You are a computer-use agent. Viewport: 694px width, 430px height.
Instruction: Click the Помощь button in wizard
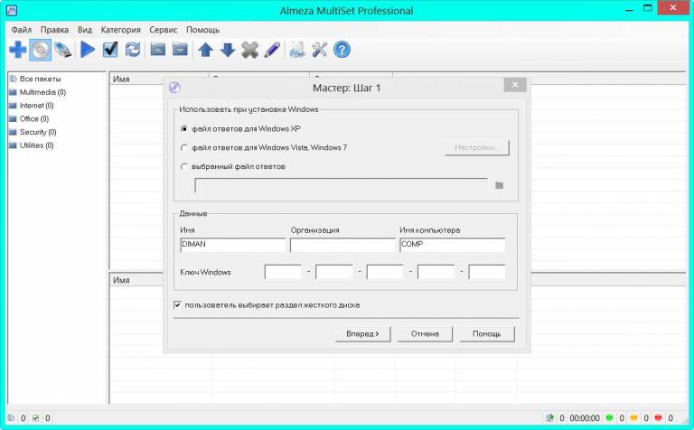(x=487, y=334)
